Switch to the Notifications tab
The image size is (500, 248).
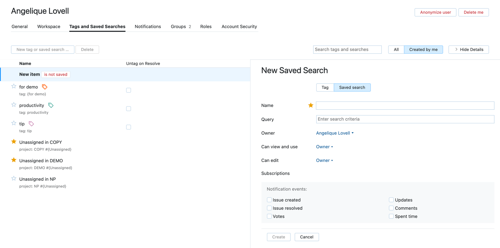click(x=148, y=26)
